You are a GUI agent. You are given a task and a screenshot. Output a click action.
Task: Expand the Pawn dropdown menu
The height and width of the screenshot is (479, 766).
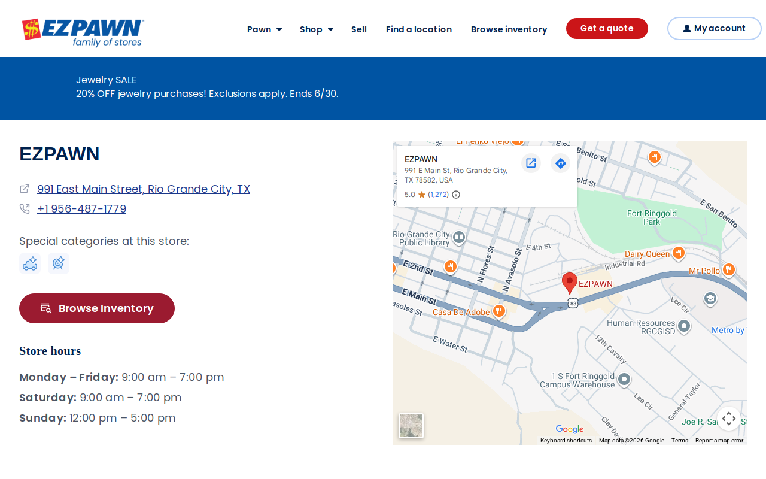click(x=265, y=29)
